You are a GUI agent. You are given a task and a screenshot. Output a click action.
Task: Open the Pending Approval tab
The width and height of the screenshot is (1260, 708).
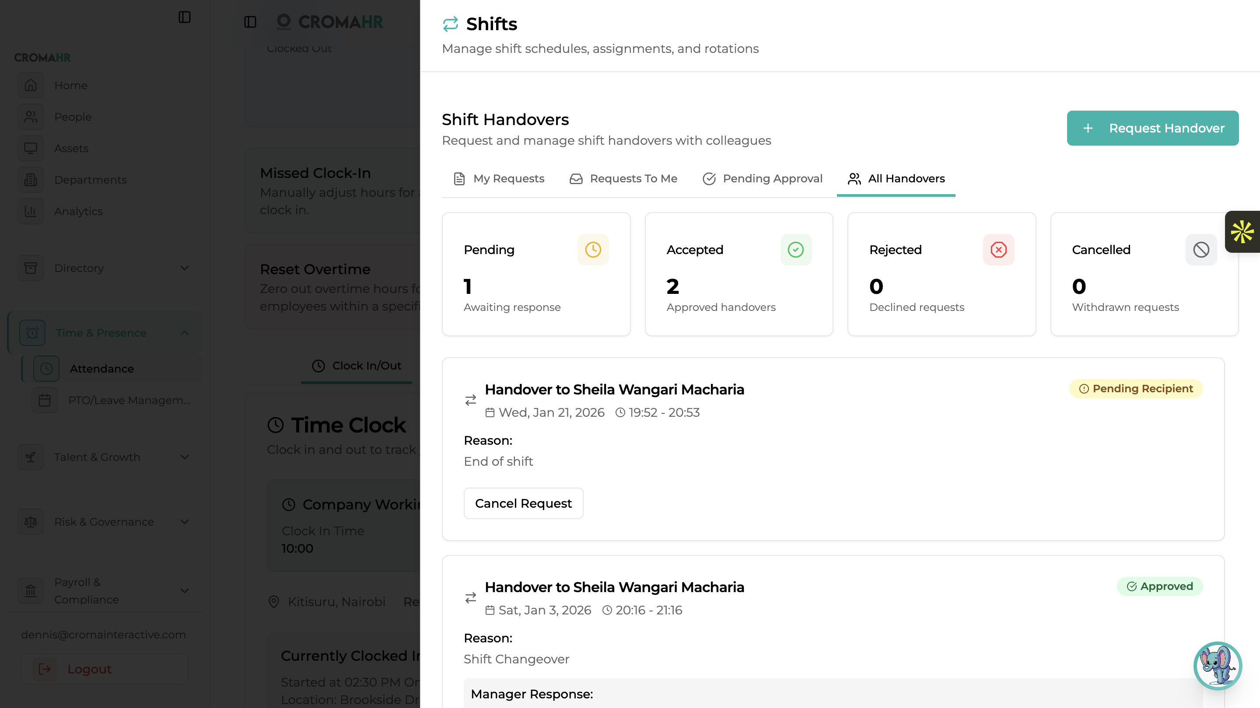click(763, 179)
